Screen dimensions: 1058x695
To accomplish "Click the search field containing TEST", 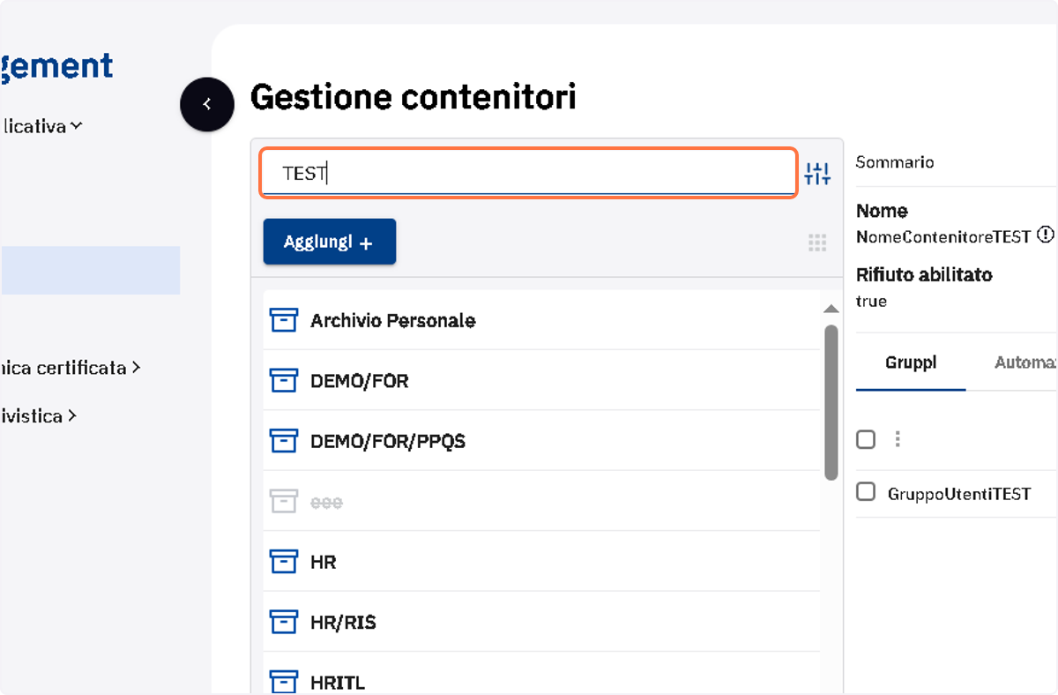I will tap(529, 173).
